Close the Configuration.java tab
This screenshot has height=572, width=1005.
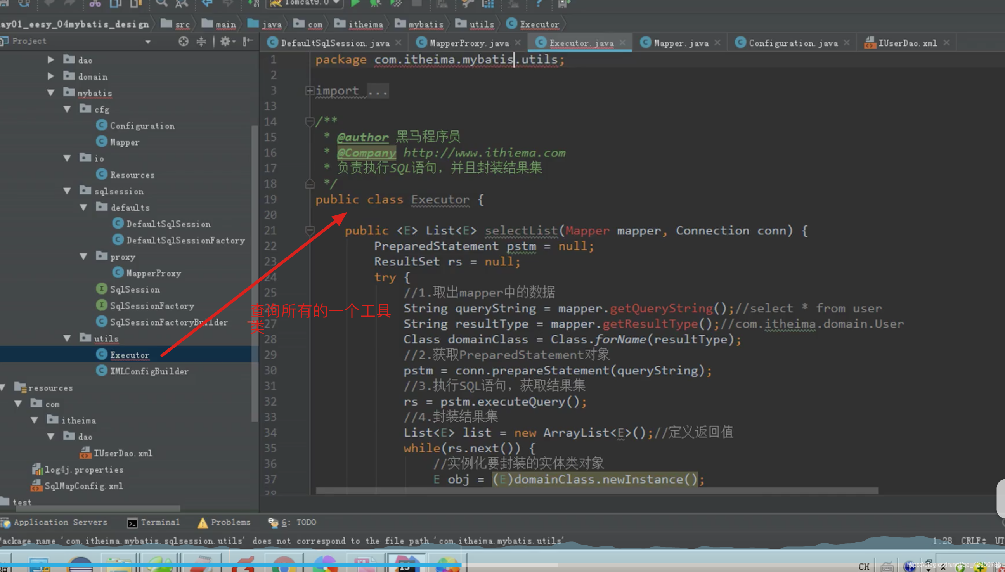(847, 42)
